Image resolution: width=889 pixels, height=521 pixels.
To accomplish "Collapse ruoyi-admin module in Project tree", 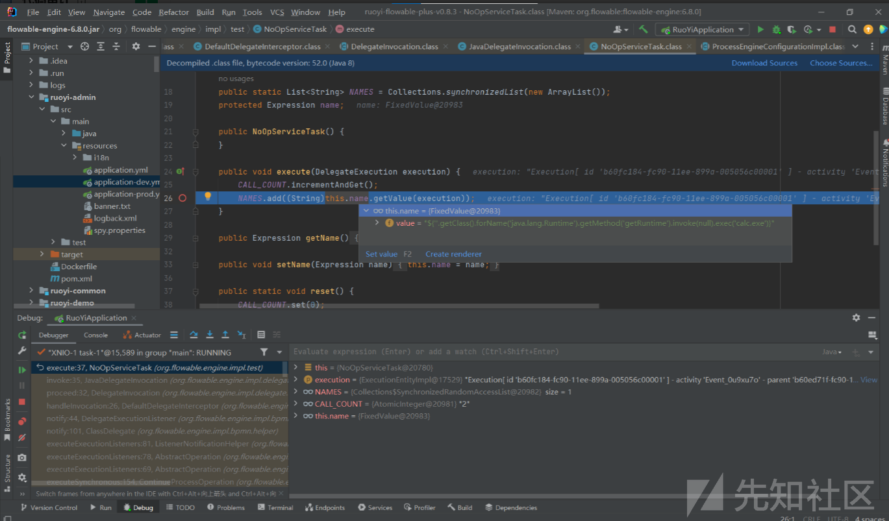I will (x=31, y=97).
